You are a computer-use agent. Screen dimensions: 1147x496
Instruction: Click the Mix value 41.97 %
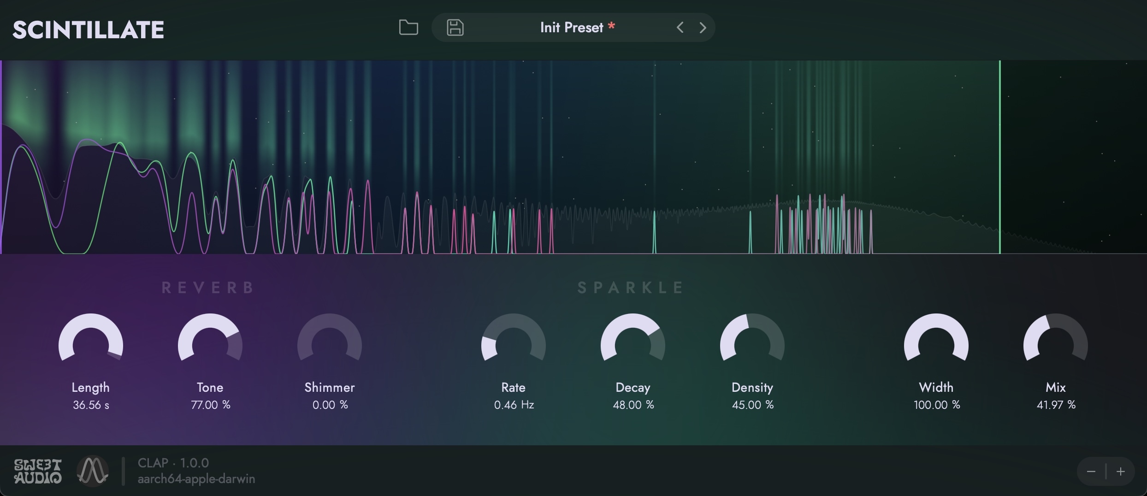coord(1056,405)
